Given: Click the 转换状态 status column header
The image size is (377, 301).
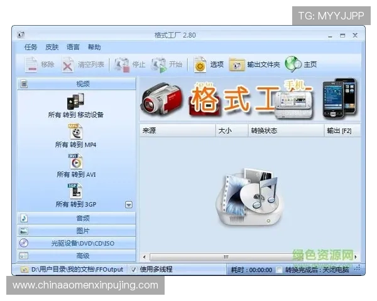Looking at the screenshot, I should 286,130.
